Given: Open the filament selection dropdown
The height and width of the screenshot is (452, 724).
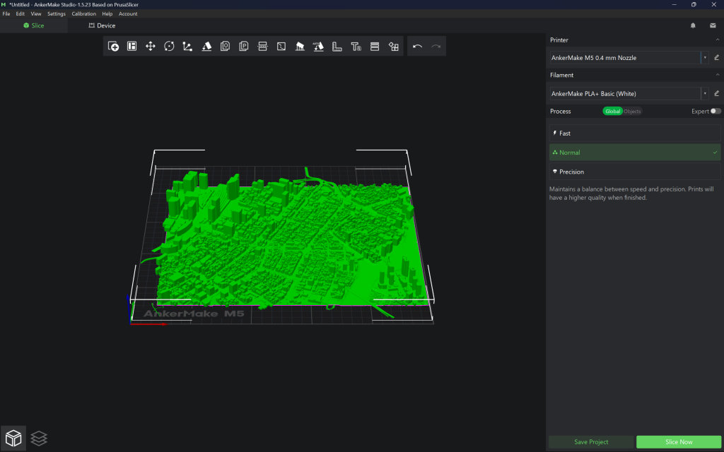Looking at the screenshot, I should [x=705, y=93].
